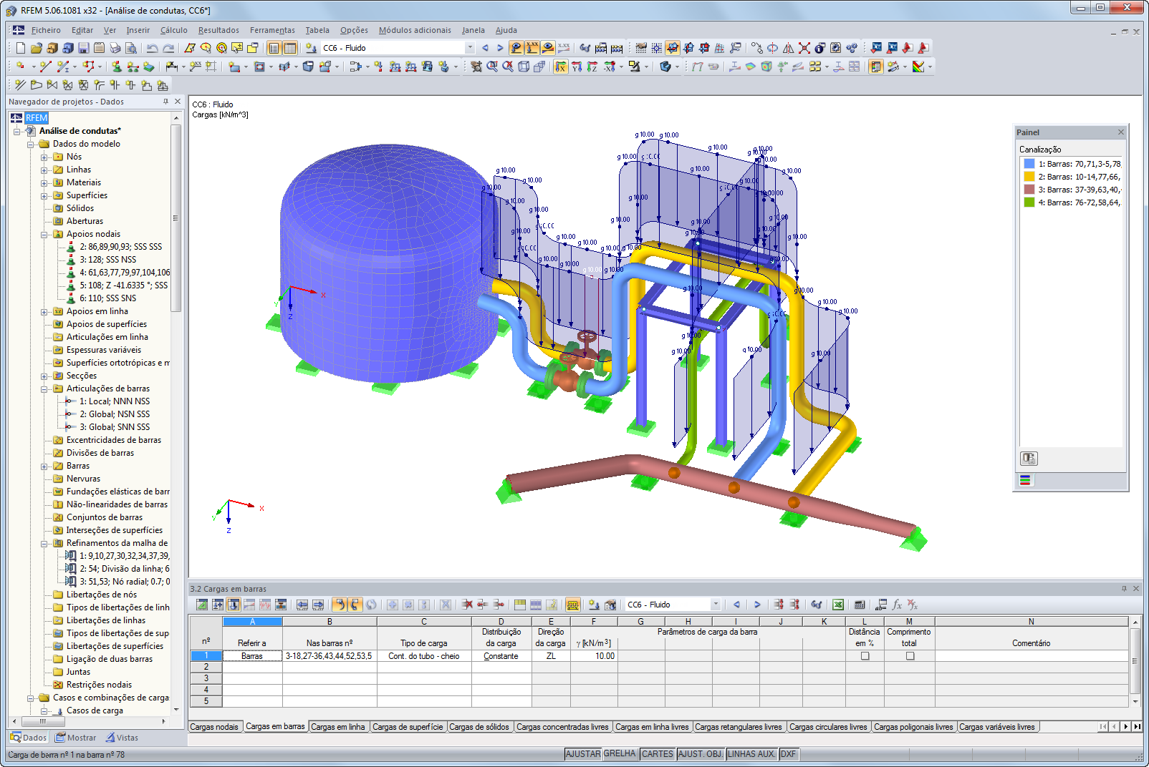Screen dimensions: 1149x767
Task: Create a new model file
Action: coord(21,48)
